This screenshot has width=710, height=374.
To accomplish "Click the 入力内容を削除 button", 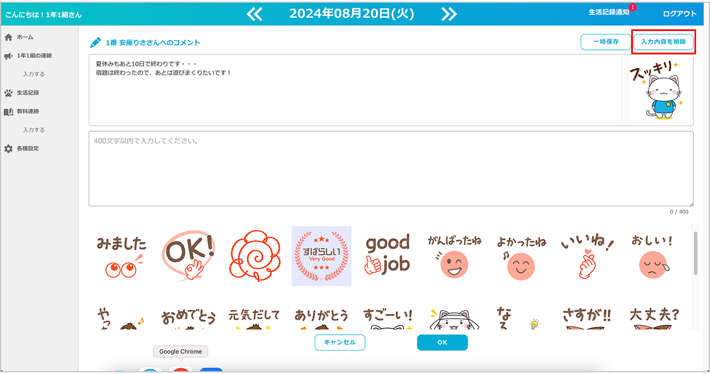I will click(663, 42).
